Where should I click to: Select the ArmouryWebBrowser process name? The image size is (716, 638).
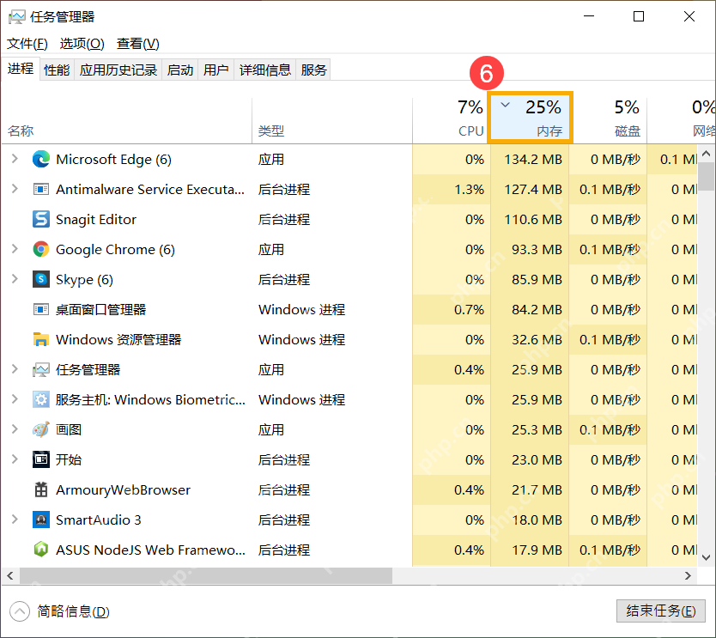(123, 490)
